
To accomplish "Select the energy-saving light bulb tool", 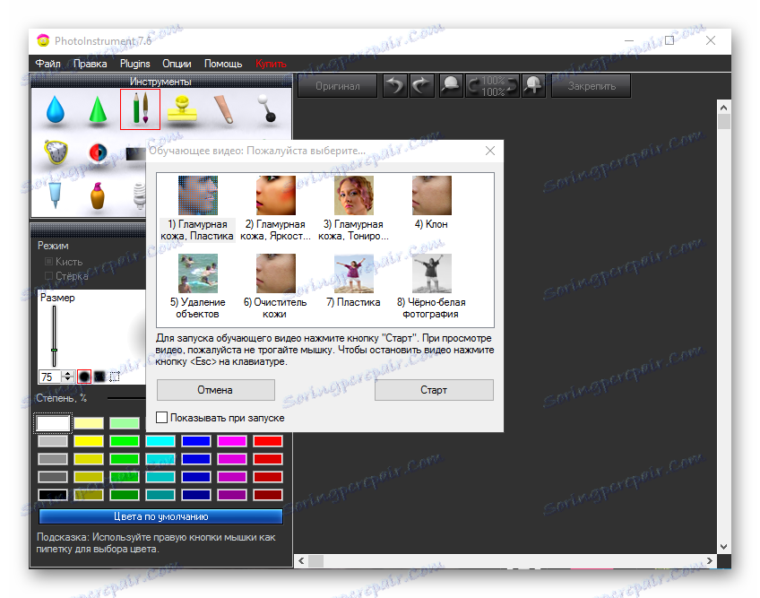I will point(139,195).
